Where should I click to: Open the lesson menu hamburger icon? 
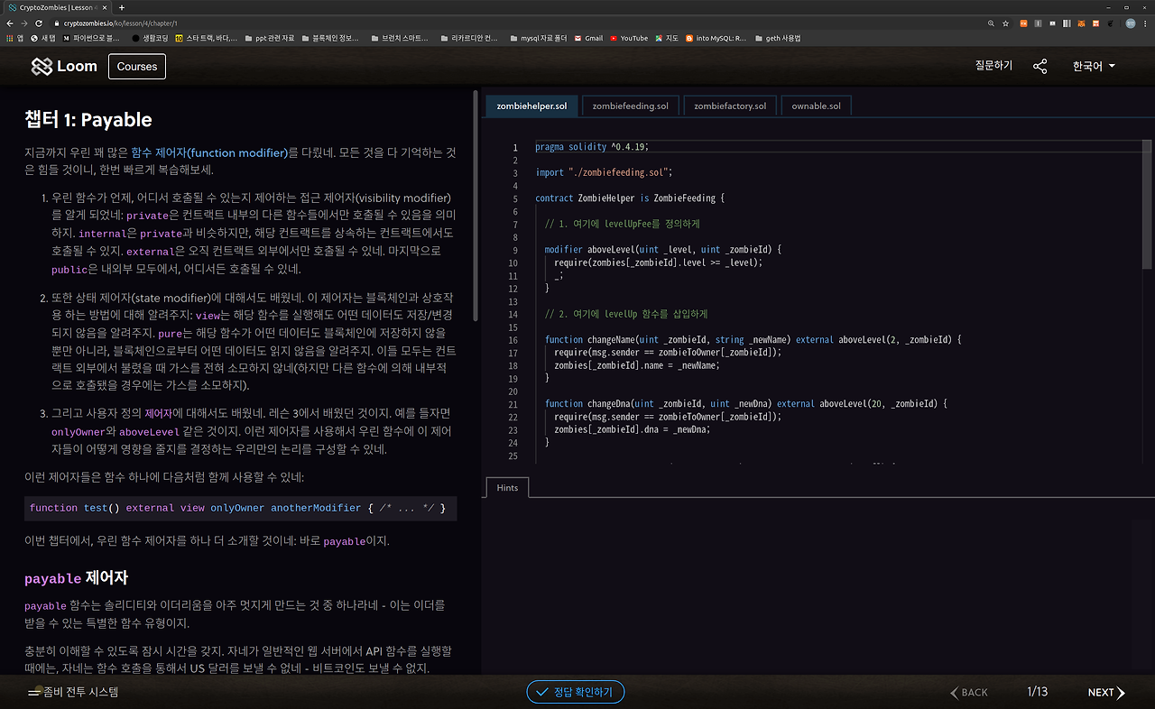point(33,693)
